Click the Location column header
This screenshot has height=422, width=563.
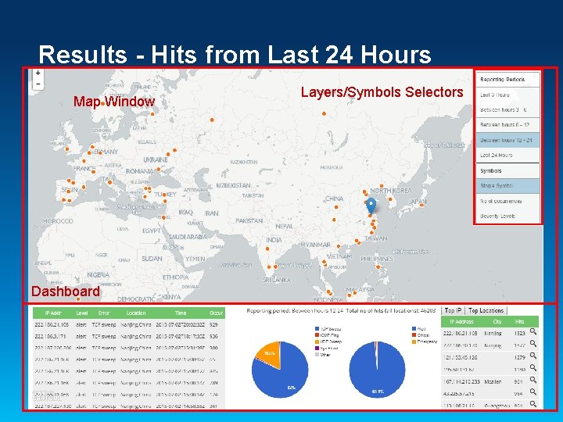pyautogui.click(x=136, y=313)
